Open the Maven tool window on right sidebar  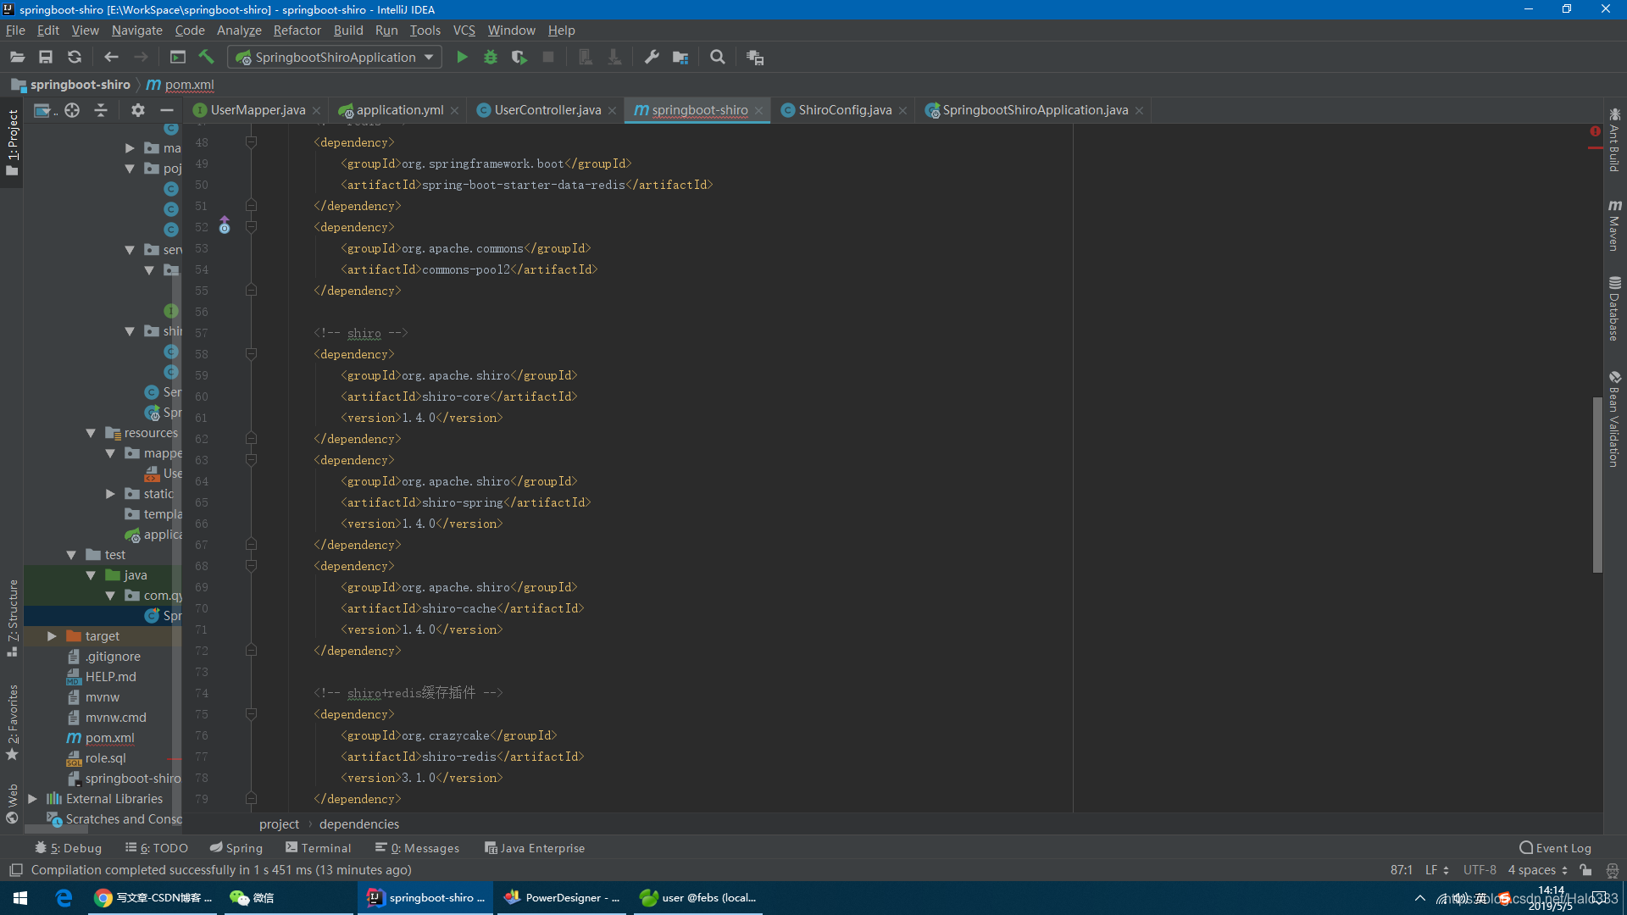pos(1614,225)
